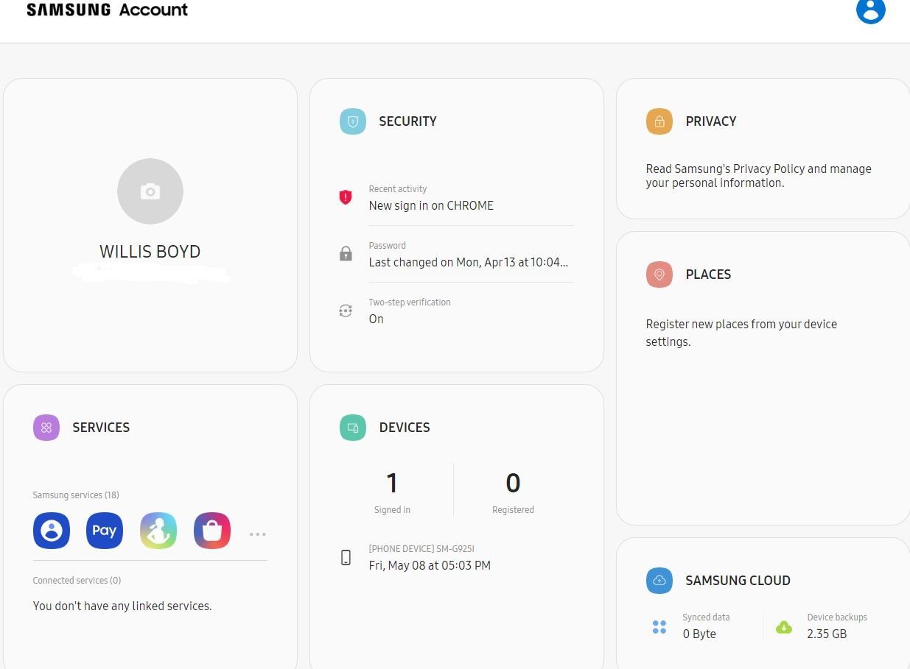Screen dimensions: 910x669
Task: Click the SAMSUNG Account logo
Action: pos(108,10)
